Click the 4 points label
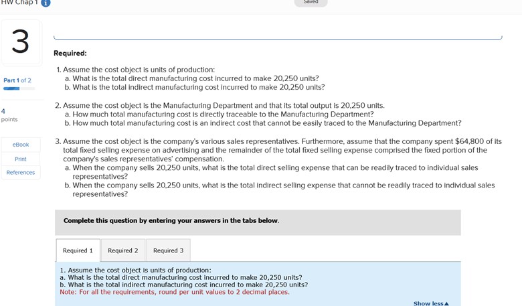522x306 pixels. 9,115
